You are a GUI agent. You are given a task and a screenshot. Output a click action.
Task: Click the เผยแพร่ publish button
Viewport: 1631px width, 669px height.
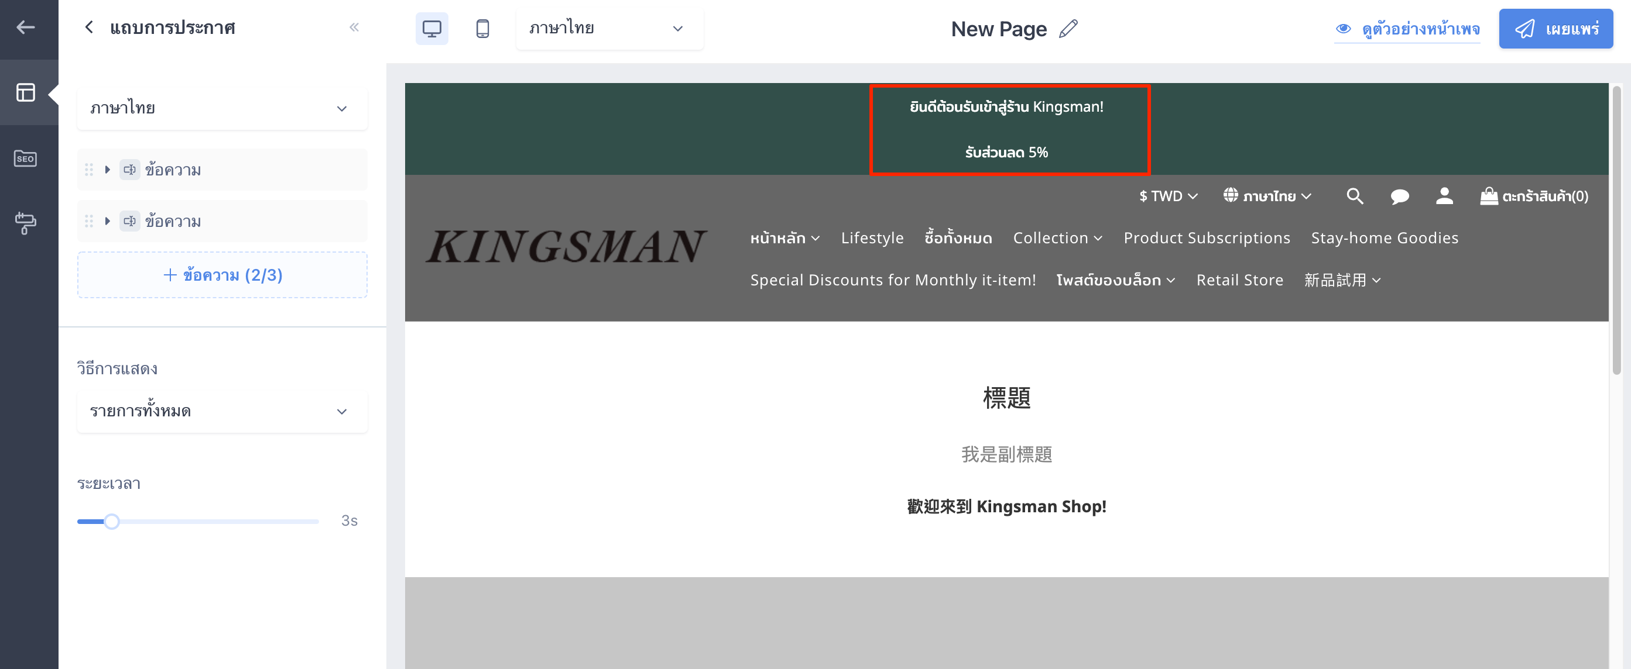click(x=1555, y=29)
